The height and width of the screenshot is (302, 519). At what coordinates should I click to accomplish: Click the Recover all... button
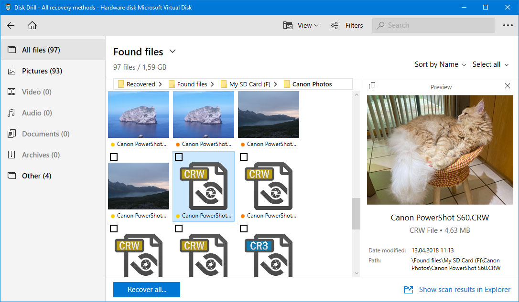147,290
